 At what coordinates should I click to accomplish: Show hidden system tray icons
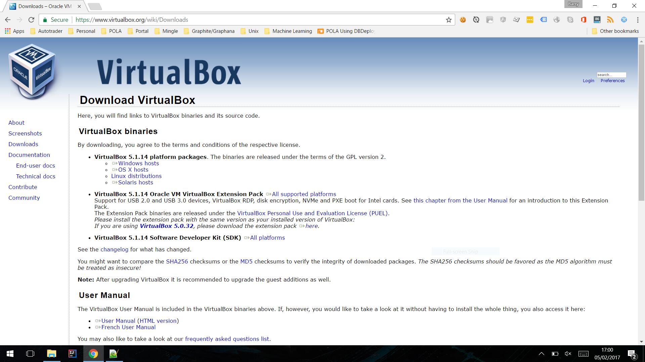(x=542, y=354)
